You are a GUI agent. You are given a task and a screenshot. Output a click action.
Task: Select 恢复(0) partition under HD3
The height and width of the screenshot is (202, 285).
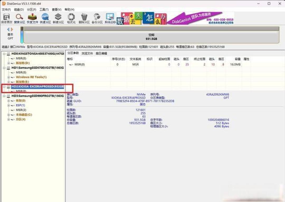(x=21, y=100)
